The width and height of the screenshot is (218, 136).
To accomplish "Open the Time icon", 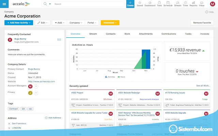I will (x=185, y=4).
